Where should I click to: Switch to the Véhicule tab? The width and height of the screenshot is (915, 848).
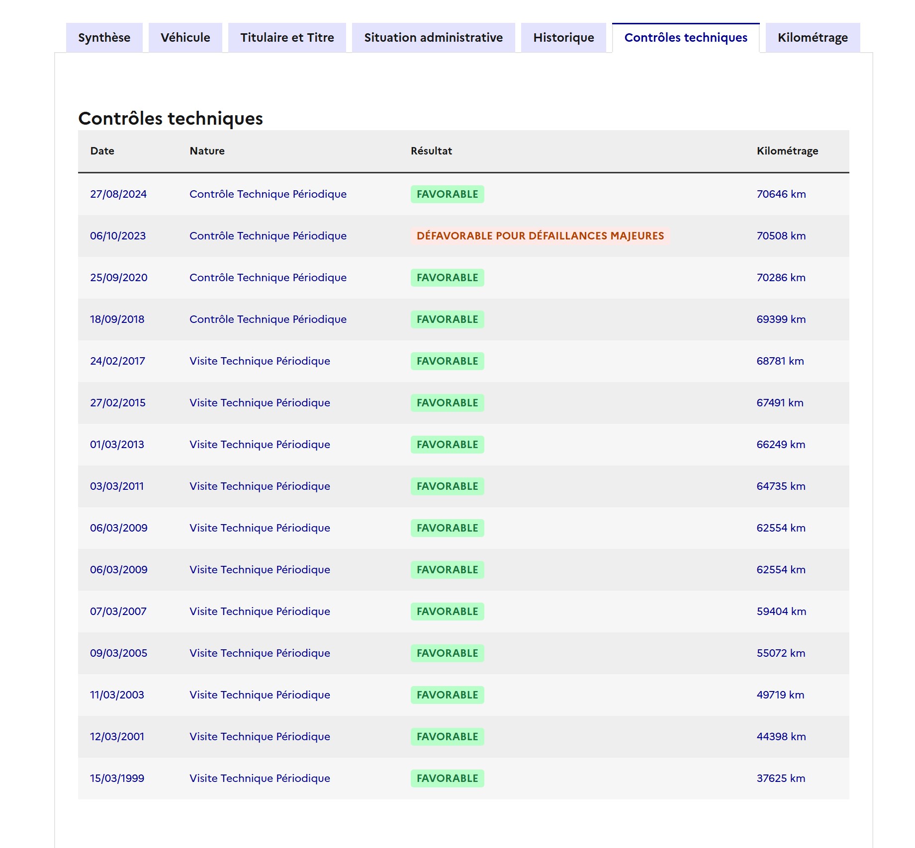185,38
